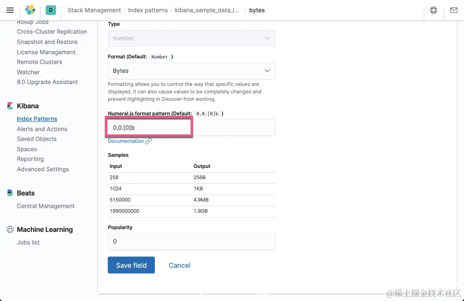The height and width of the screenshot is (301, 464).
Task: Click the Beats section heading
Action: pos(26,193)
